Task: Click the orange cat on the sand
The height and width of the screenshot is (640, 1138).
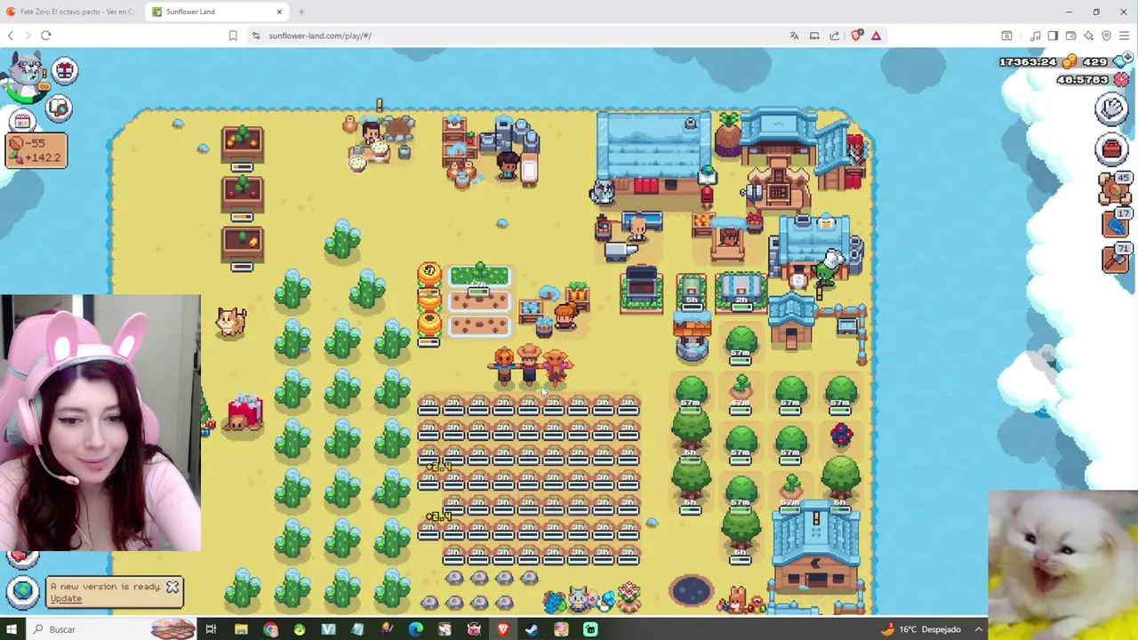Action: pos(231,321)
